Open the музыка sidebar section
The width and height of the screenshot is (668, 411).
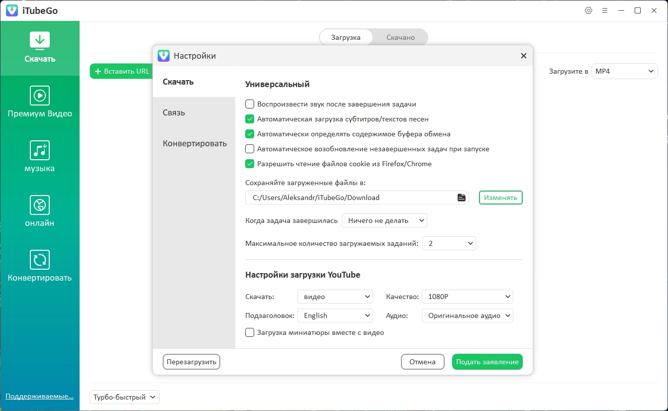click(x=40, y=158)
